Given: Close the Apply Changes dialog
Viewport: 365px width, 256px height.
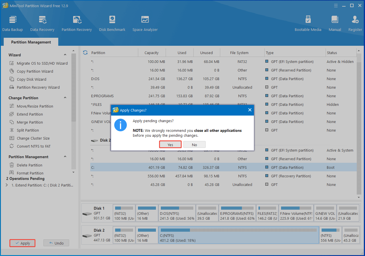Looking at the screenshot, I should 250,110.
